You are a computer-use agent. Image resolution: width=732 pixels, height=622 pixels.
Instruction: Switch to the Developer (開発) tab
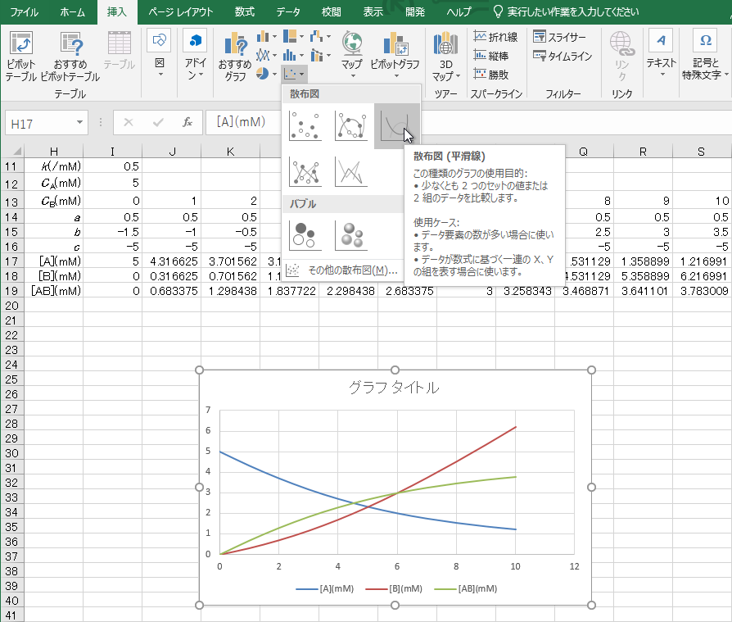tap(415, 12)
